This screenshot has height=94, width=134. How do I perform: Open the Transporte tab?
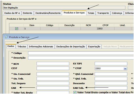pyautogui.click(x=103, y=13)
